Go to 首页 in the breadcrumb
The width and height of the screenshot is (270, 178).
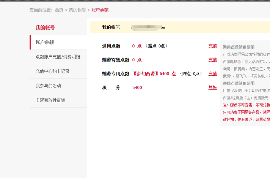coord(59,10)
